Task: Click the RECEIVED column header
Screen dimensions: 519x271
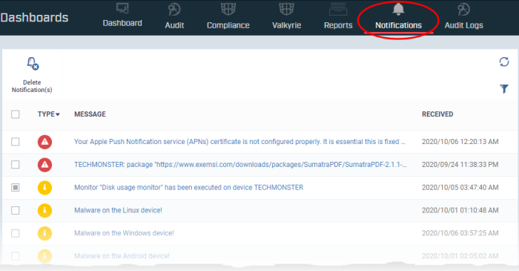Action: coord(437,114)
